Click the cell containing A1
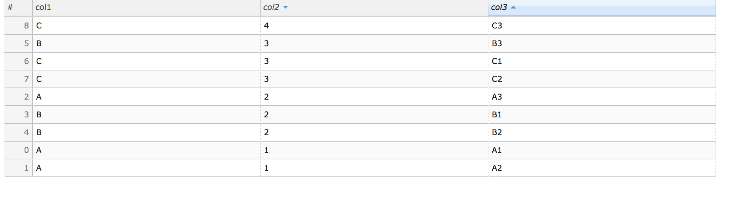 (x=496, y=150)
